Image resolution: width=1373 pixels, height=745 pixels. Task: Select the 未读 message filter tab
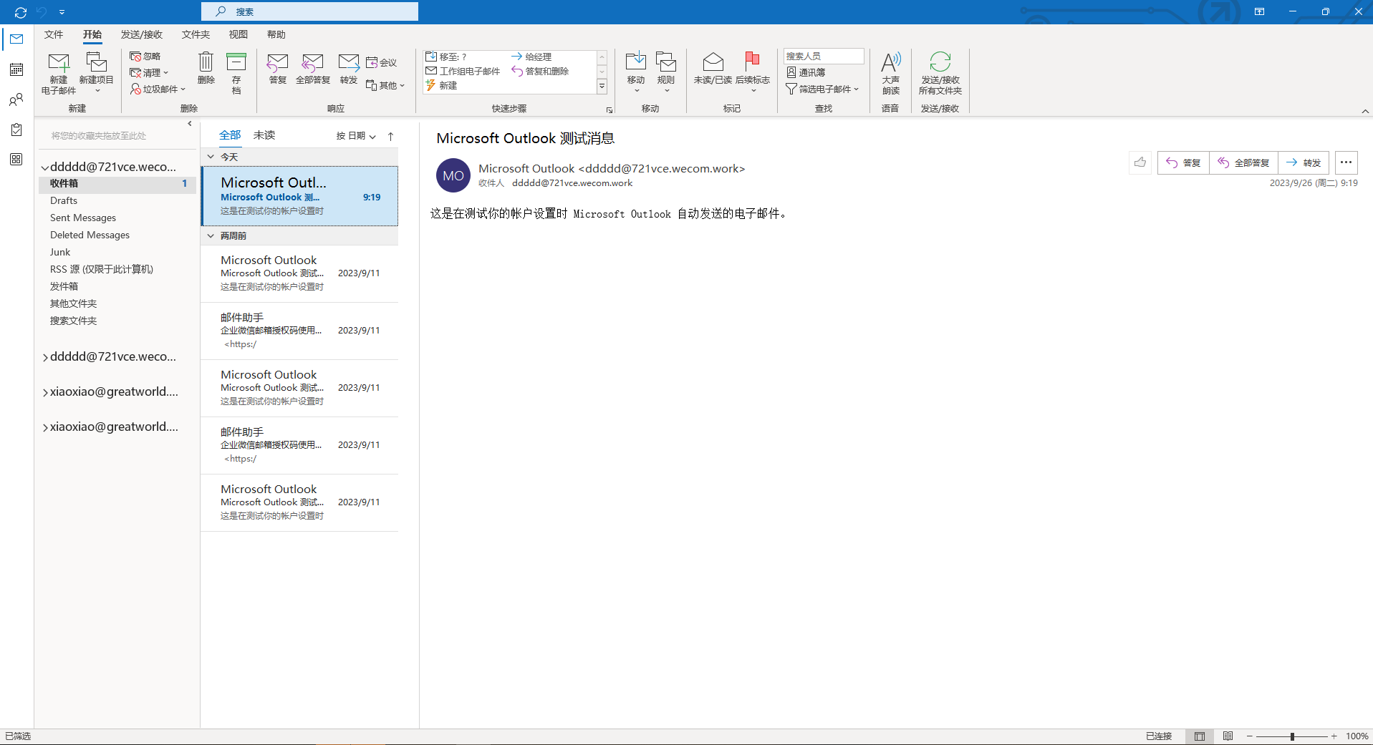[x=264, y=135]
